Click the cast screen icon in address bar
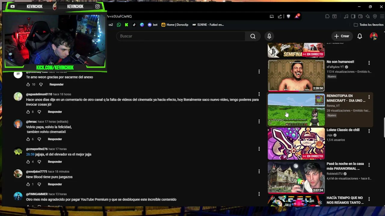 [272, 16]
